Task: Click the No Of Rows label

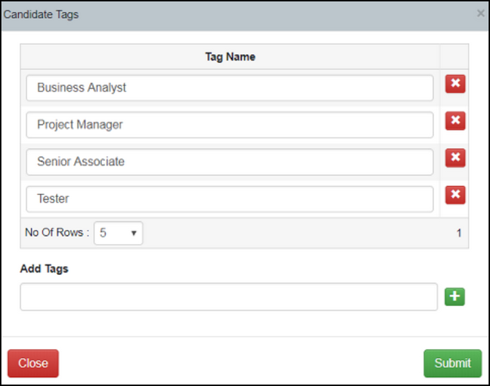Action: pos(57,233)
